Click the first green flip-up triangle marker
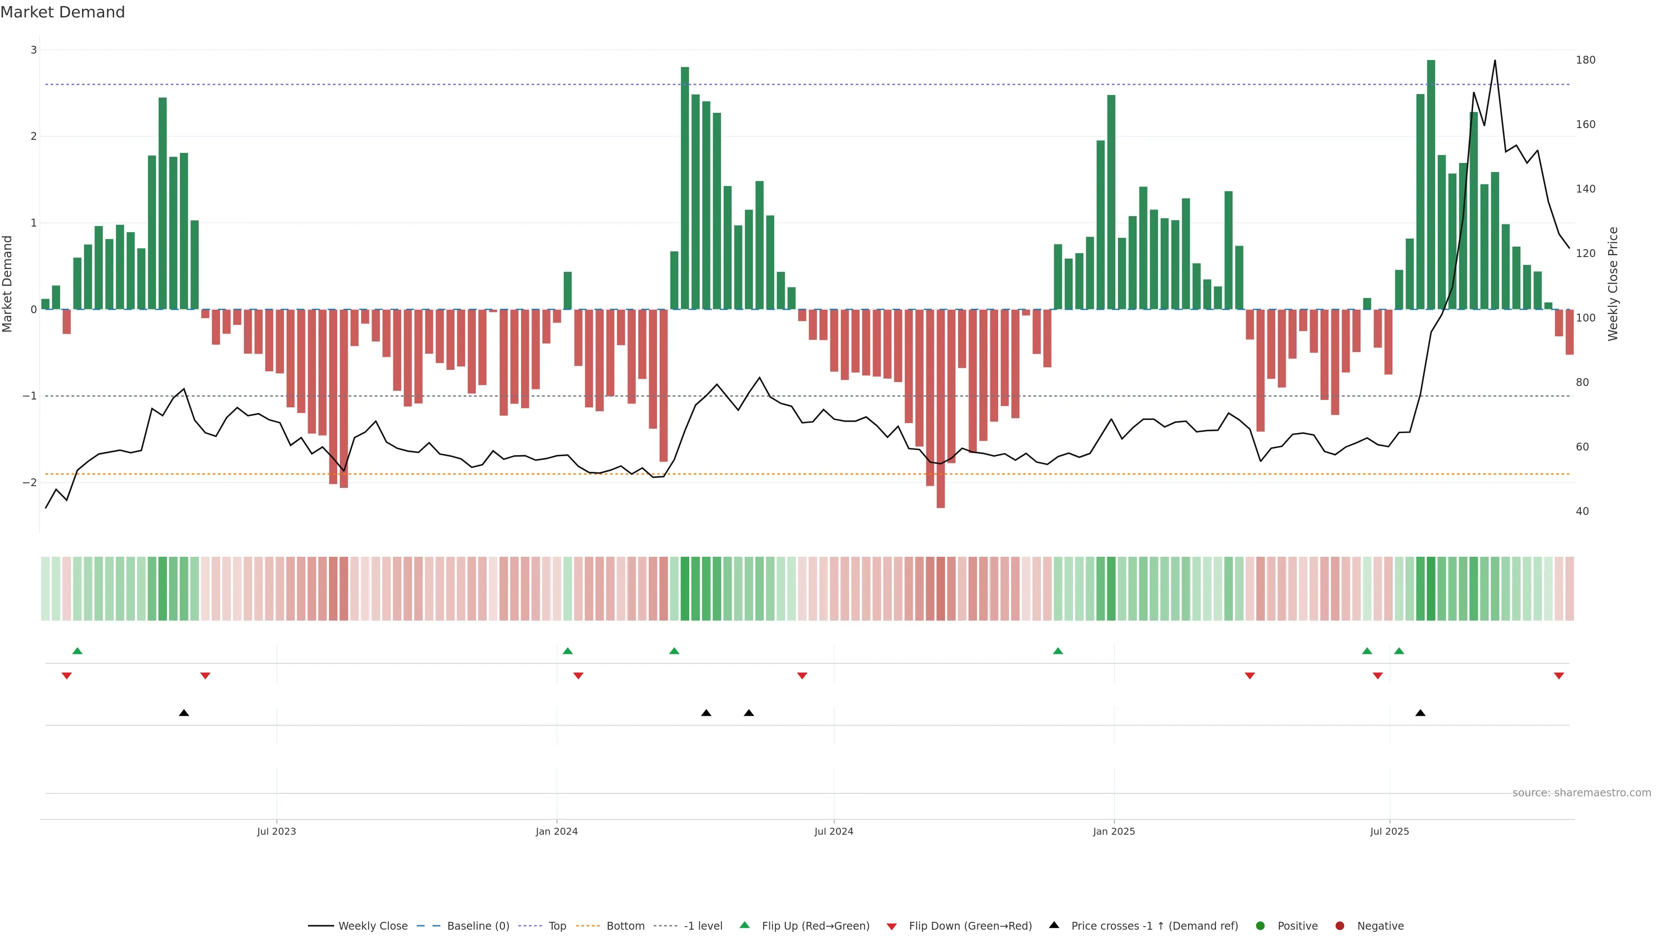This screenshot has height=941, width=1673. click(x=77, y=651)
